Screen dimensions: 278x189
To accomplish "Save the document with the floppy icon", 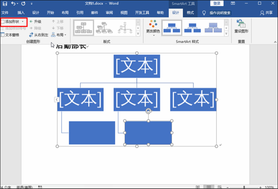I will point(5,4).
